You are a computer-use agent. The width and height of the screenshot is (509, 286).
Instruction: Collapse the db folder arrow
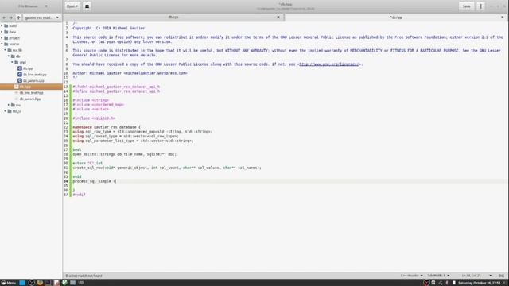click(9, 56)
